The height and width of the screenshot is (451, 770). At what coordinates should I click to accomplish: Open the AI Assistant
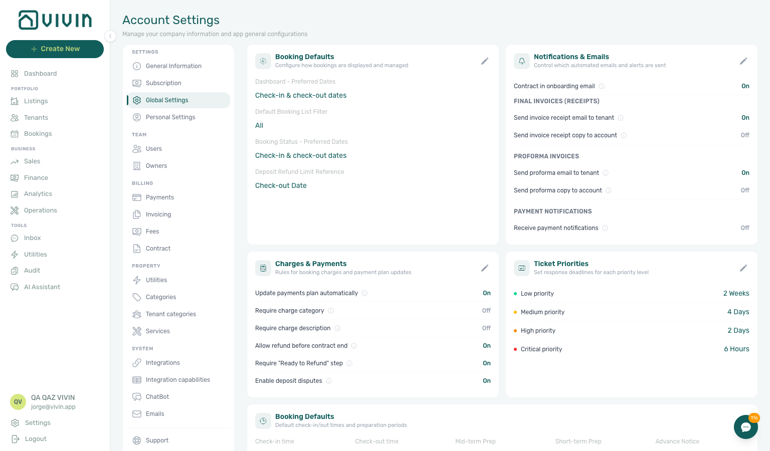coord(42,287)
